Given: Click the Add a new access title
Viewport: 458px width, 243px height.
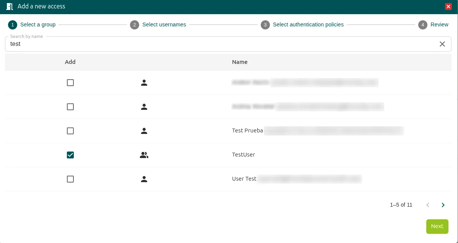Looking at the screenshot, I should pyautogui.click(x=41, y=7).
